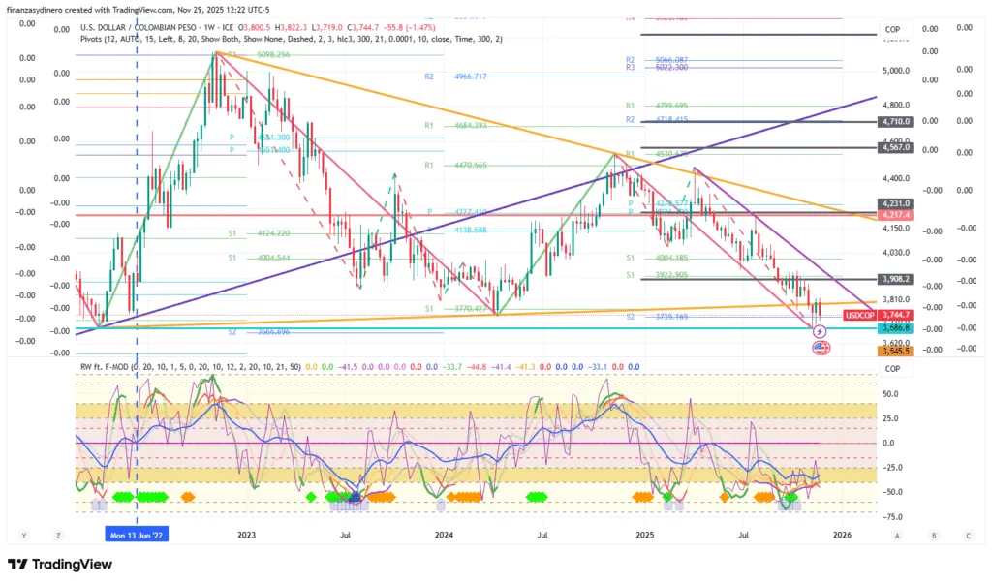The image size is (992, 584).
Task: Click the cyan 3,686.8 price label
Action: 895,329
